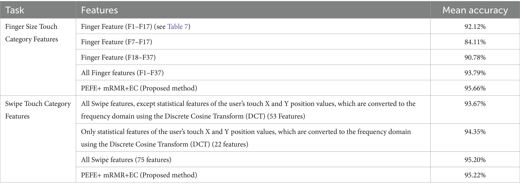
Task: Click the Mean accuracy column header
Action: pyautogui.click(x=475, y=10)
